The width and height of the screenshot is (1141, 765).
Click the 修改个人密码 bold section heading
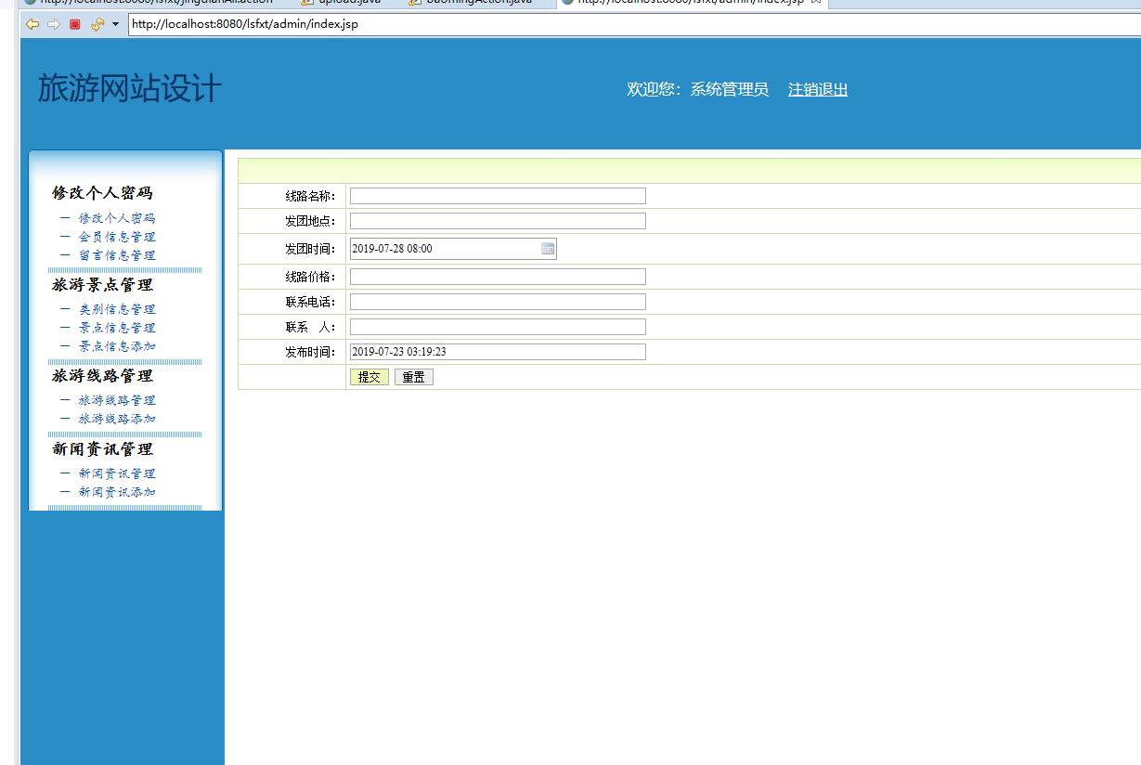pyautogui.click(x=102, y=193)
